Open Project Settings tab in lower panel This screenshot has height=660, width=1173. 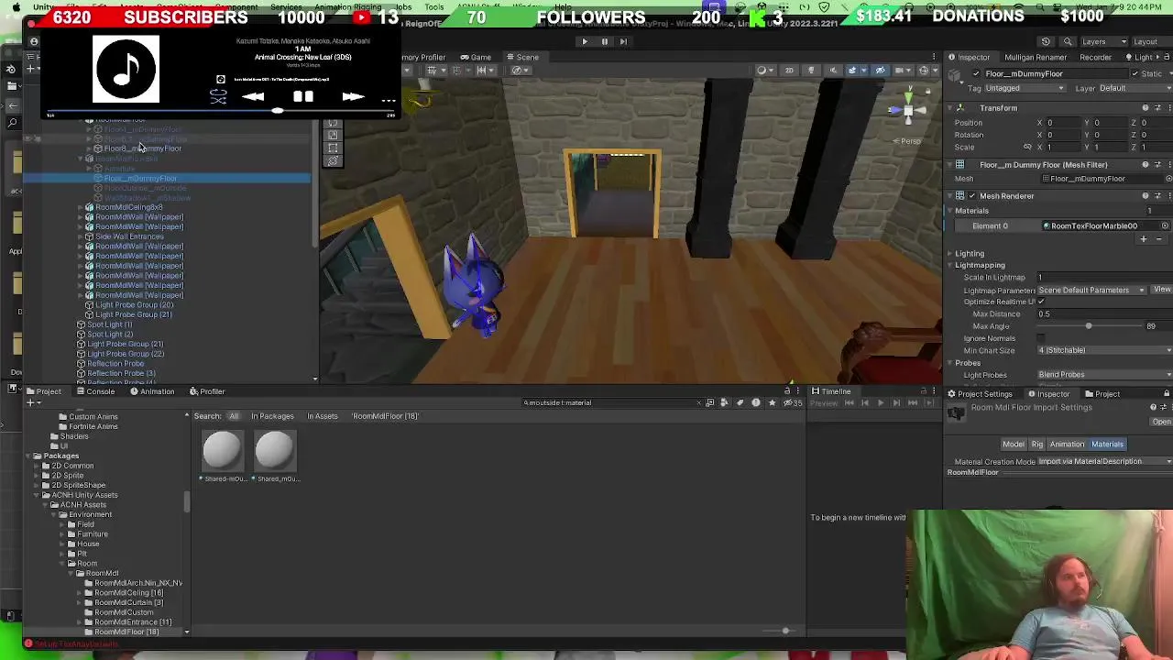click(980, 394)
